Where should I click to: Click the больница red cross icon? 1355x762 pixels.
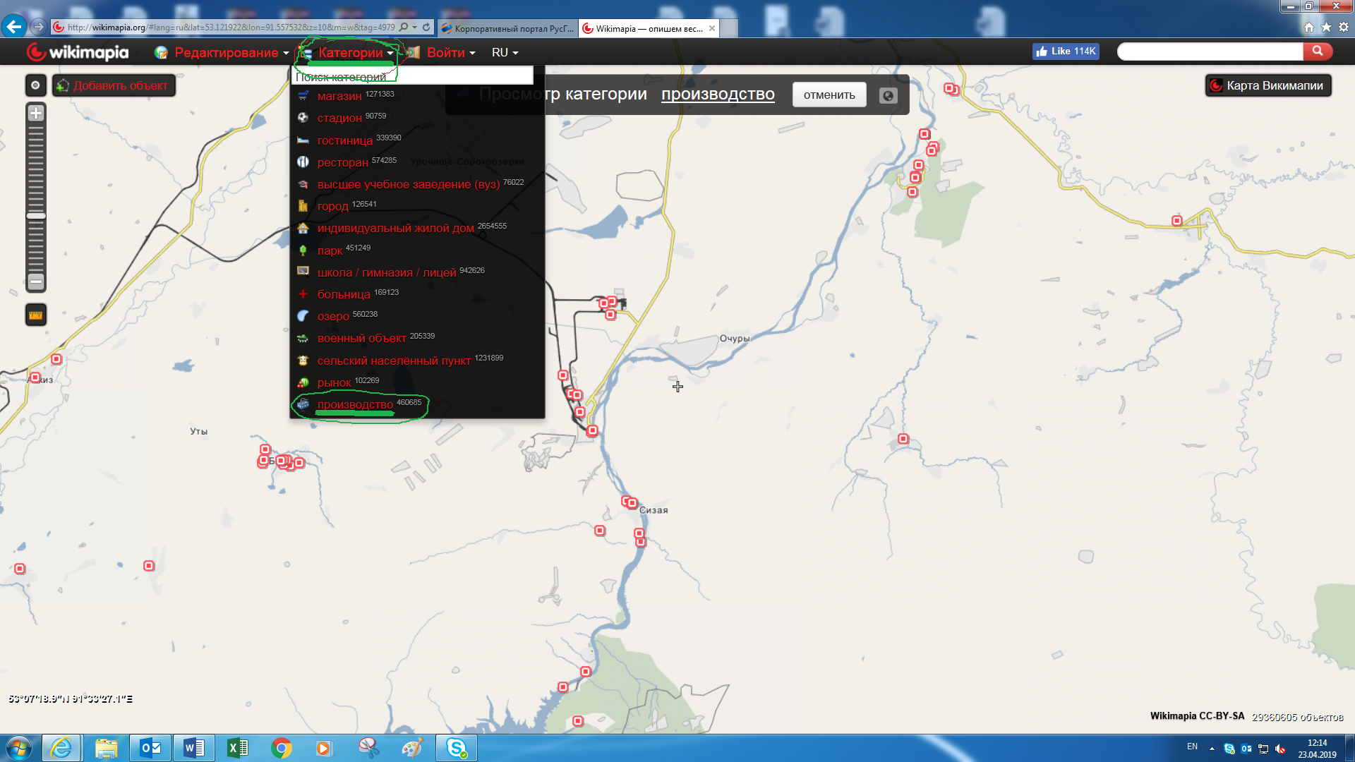(303, 294)
